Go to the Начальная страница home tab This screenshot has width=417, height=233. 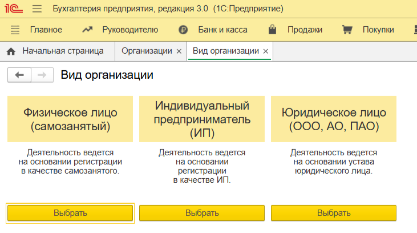click(x=56, y=51)
